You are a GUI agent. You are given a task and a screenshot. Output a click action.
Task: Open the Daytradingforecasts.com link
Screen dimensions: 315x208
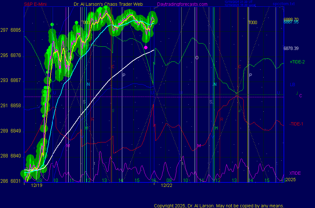click(182, 4)
